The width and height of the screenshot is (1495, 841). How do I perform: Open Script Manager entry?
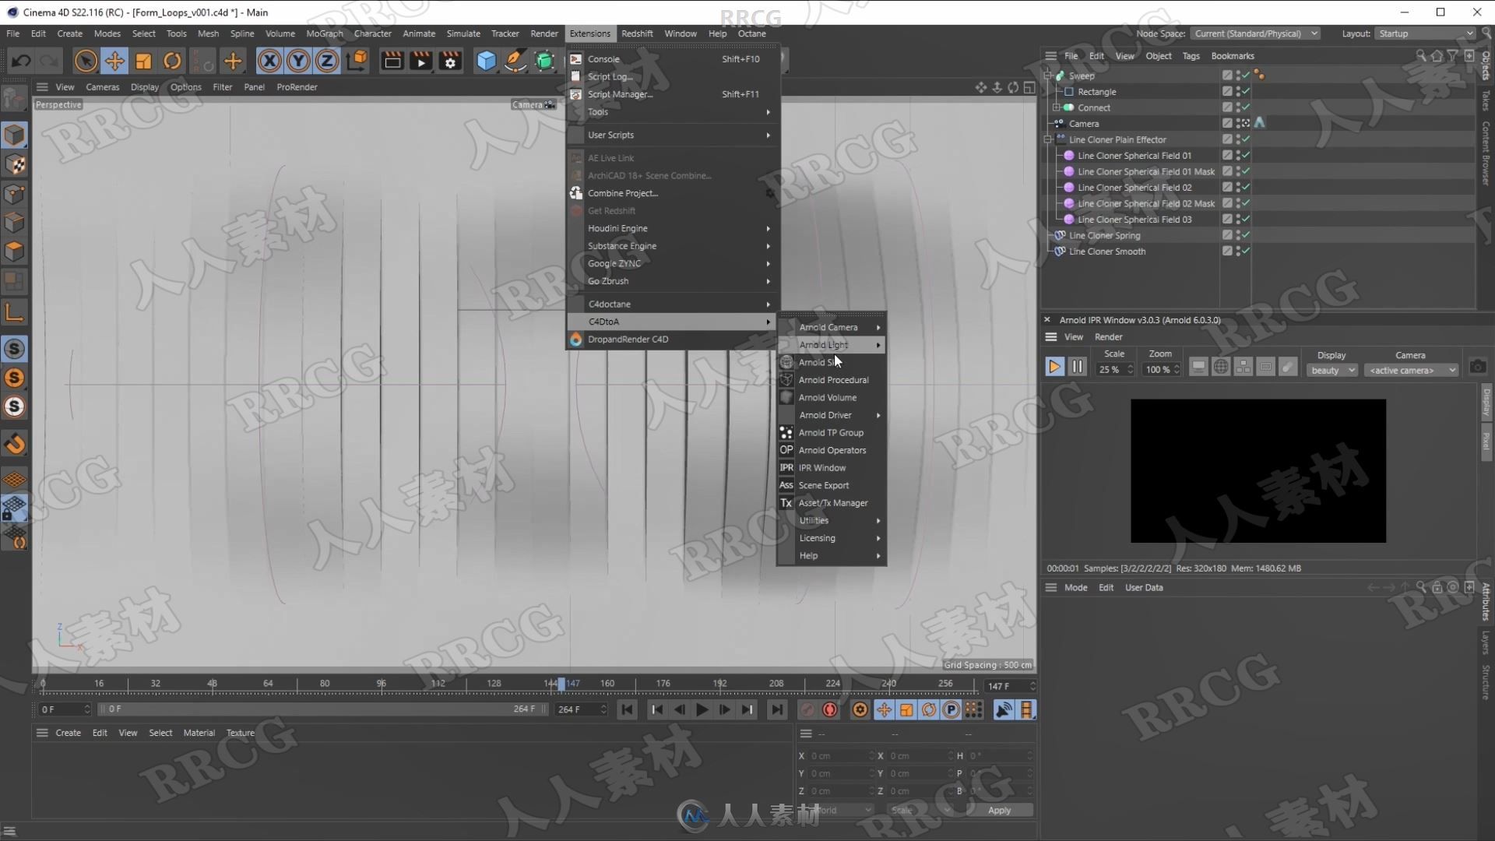[673, 94]
